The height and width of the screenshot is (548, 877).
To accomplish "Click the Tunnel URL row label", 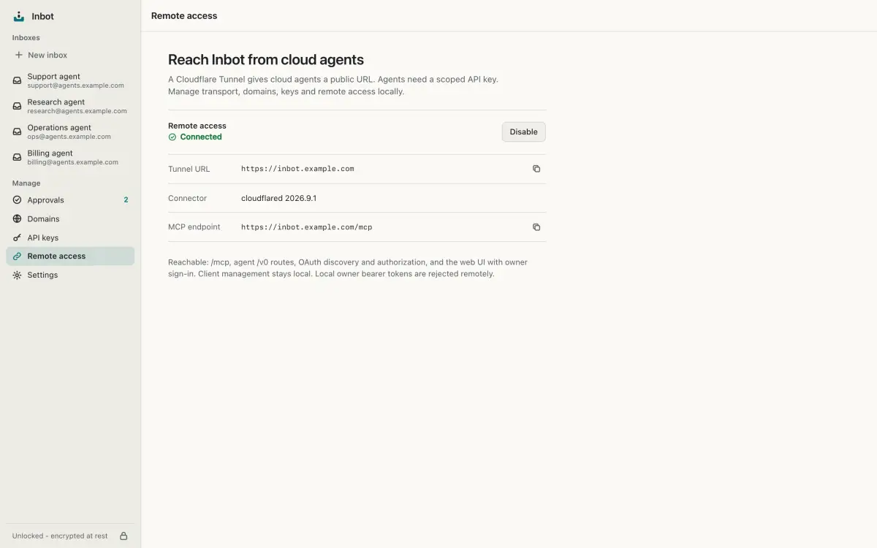I will pos(189,169).
